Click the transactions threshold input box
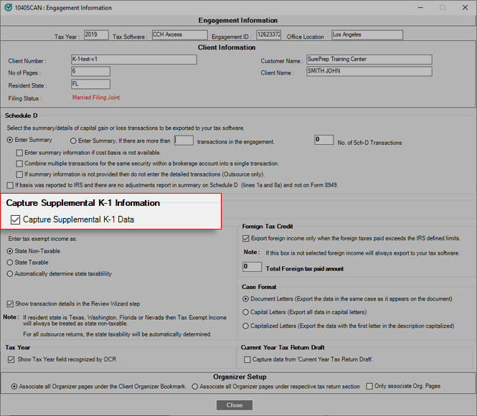This screenshot has height=416, width=477. pyautogui.click(x=184, y=141)
